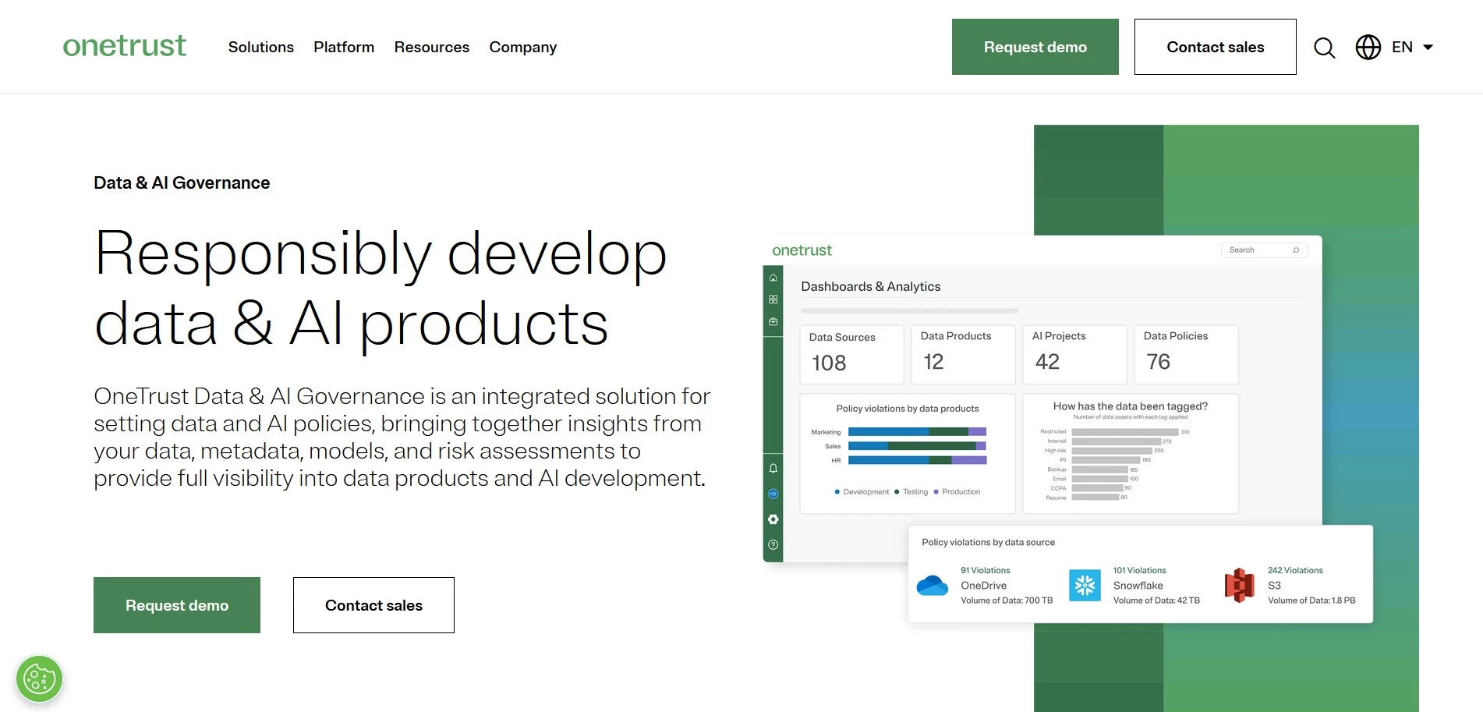This screenshot has width=1483, height=712.
Task: Click the dashboard Search field
Action: [1263, 250]
